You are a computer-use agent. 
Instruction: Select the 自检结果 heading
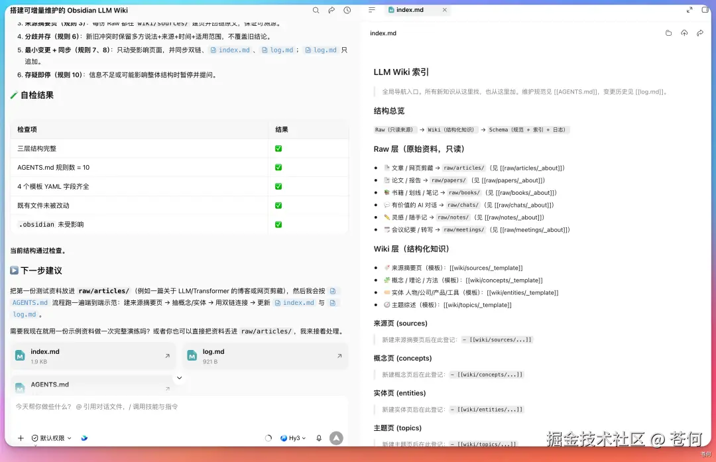click(x=37, y=95)
